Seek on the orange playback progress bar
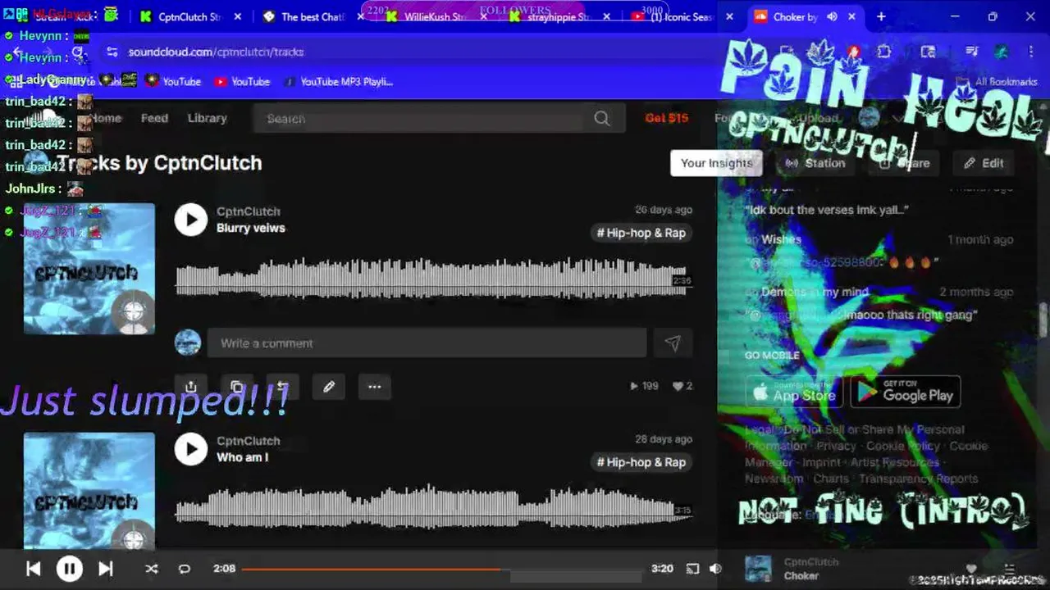Viewport: 1050px width, 590px height. [441, 568]
